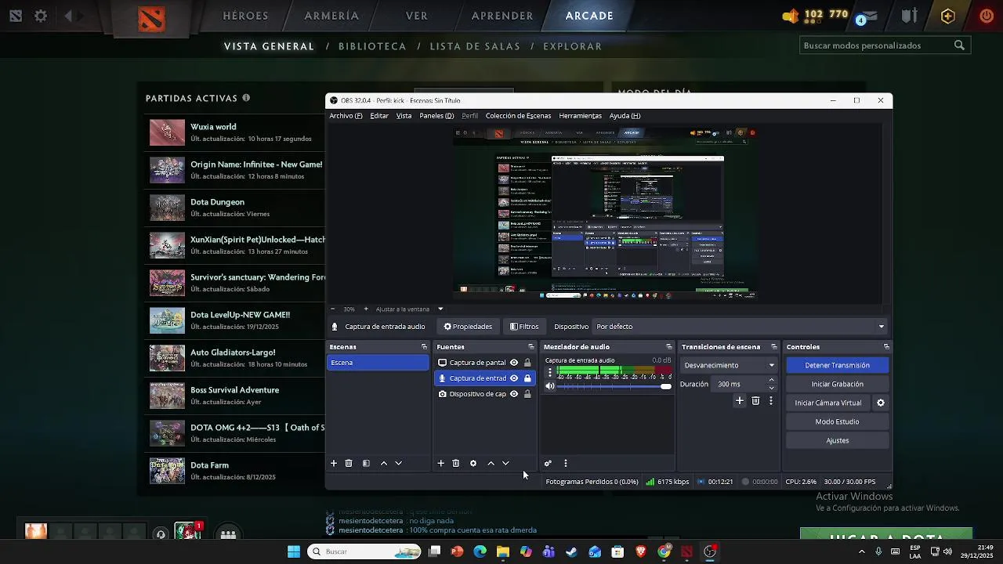Move source down with arrow in Fuentes toolbar
The image size is (1003, 564).
505,464
